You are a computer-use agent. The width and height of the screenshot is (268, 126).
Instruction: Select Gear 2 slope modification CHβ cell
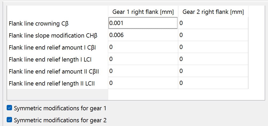[213, 35]
